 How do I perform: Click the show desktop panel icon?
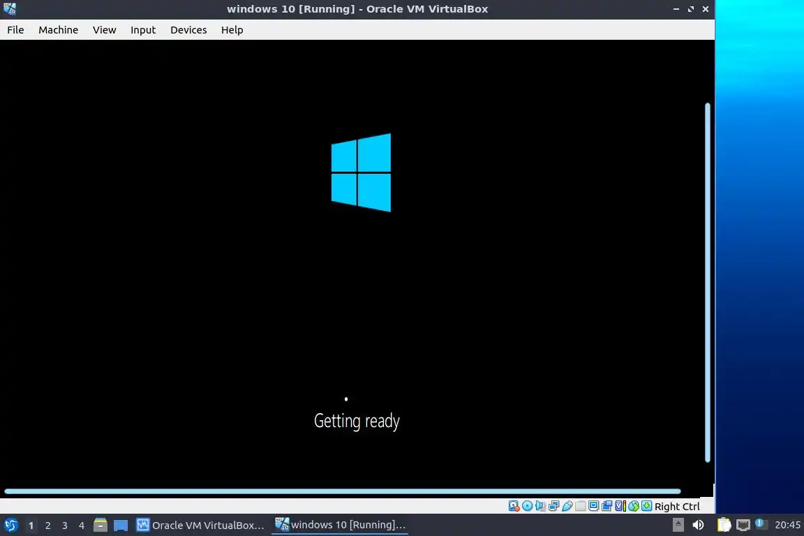pyautogui.click(x=121, y=525)
